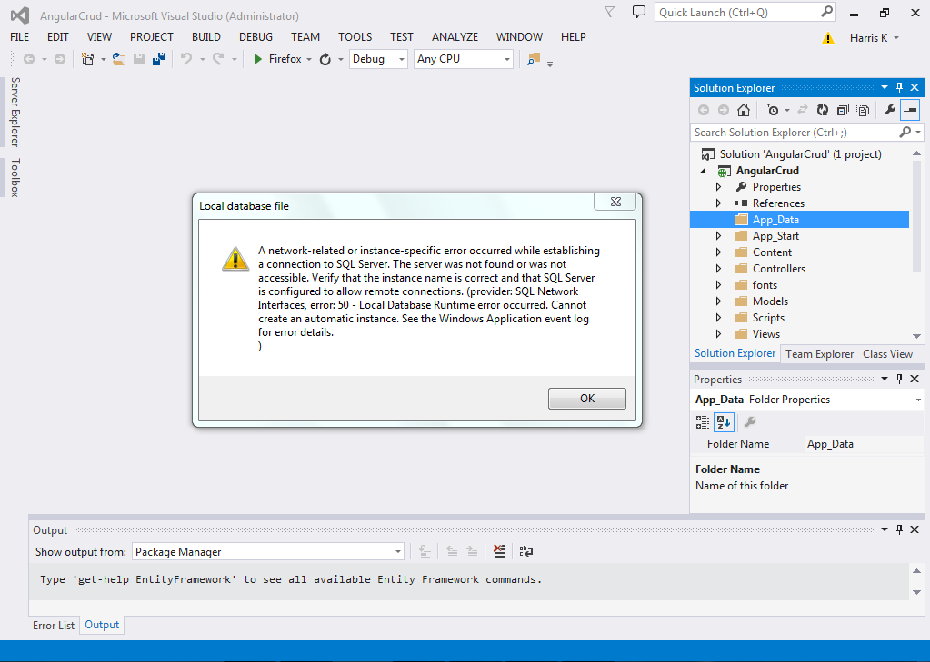The width and height of the screenshot is (930, 662).
Task: Select the Categorized view icon in Properties
Action: (x=702, y=421)
